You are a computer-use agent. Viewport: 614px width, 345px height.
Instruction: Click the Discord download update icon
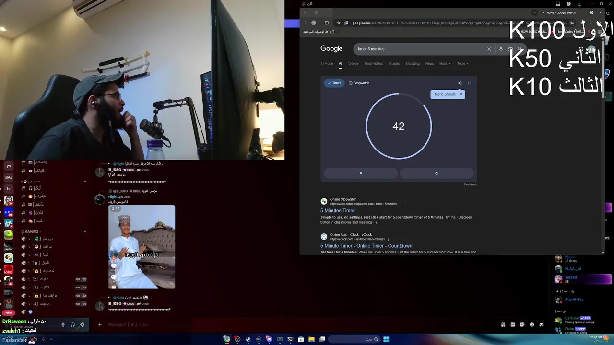tap(579, 4)
